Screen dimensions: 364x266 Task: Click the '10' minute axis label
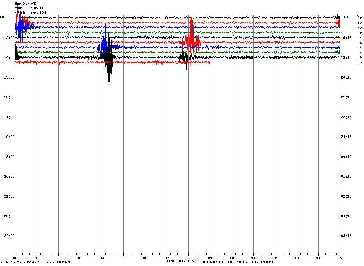[x=232, y=258]
